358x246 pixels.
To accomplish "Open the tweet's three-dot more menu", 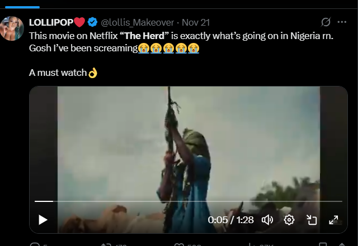I will [342, 22].
